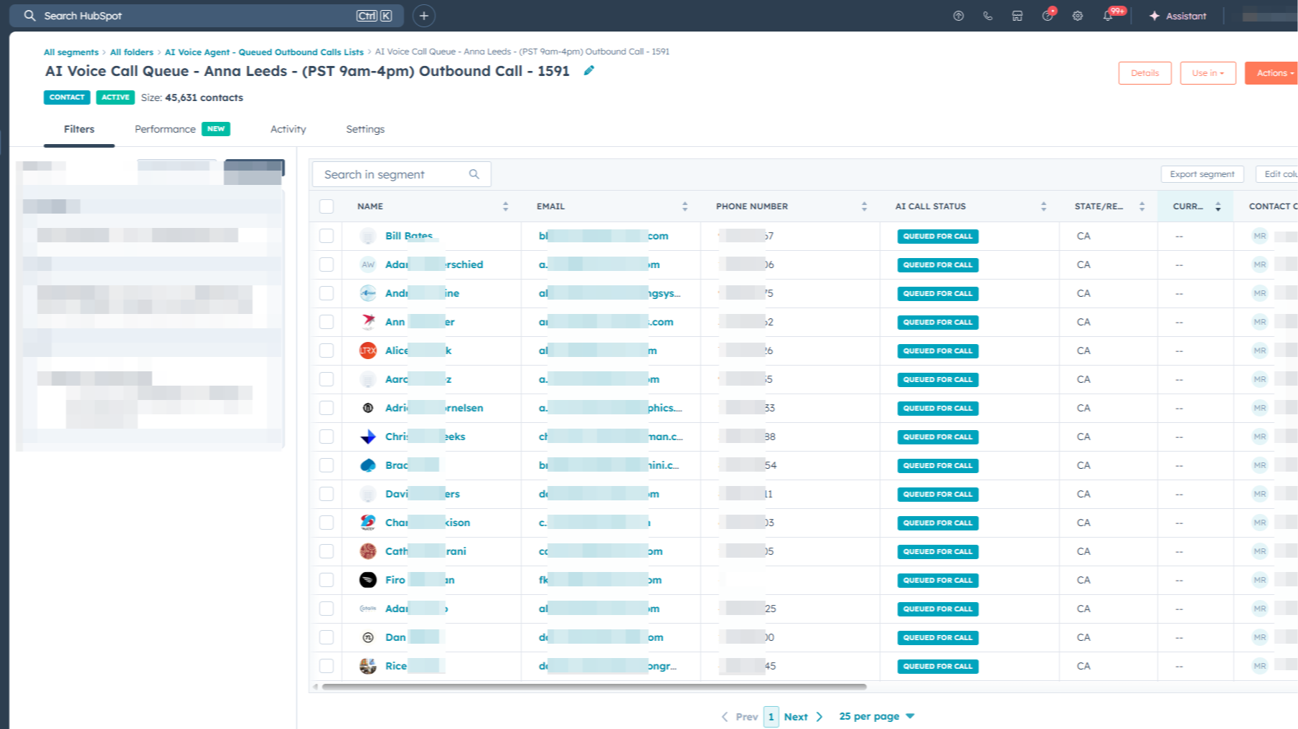This screenshot has width=1298, height=729.
Task: Open the Settings gear in the top navigation
Action: point(1077,15)
